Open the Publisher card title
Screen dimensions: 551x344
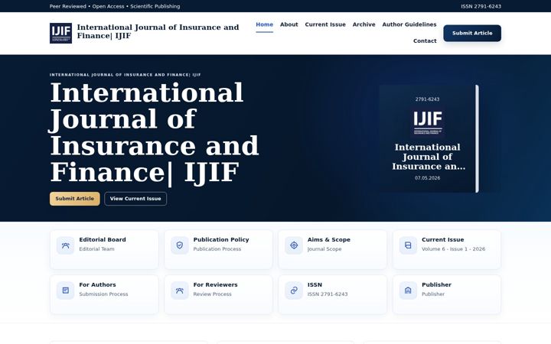click(436, 284)
